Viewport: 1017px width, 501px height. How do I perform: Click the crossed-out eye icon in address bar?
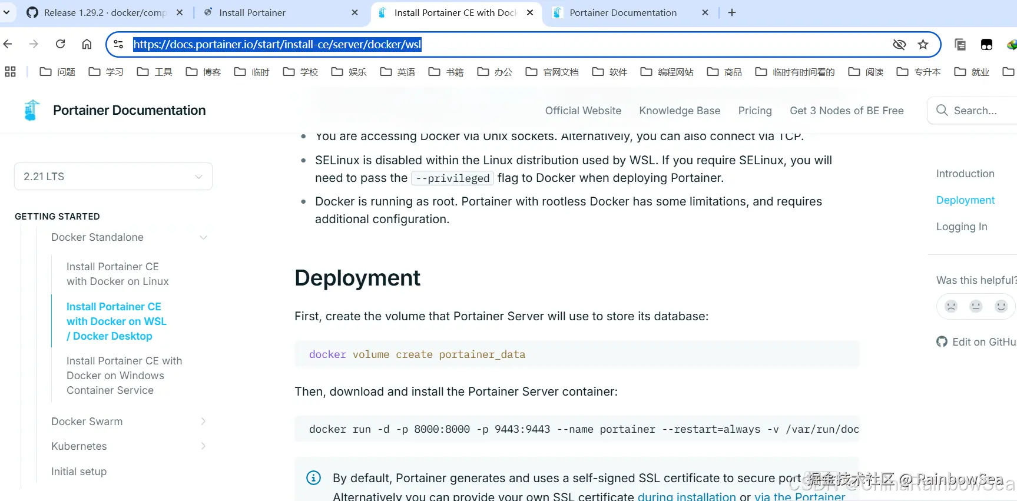[899, 44]
